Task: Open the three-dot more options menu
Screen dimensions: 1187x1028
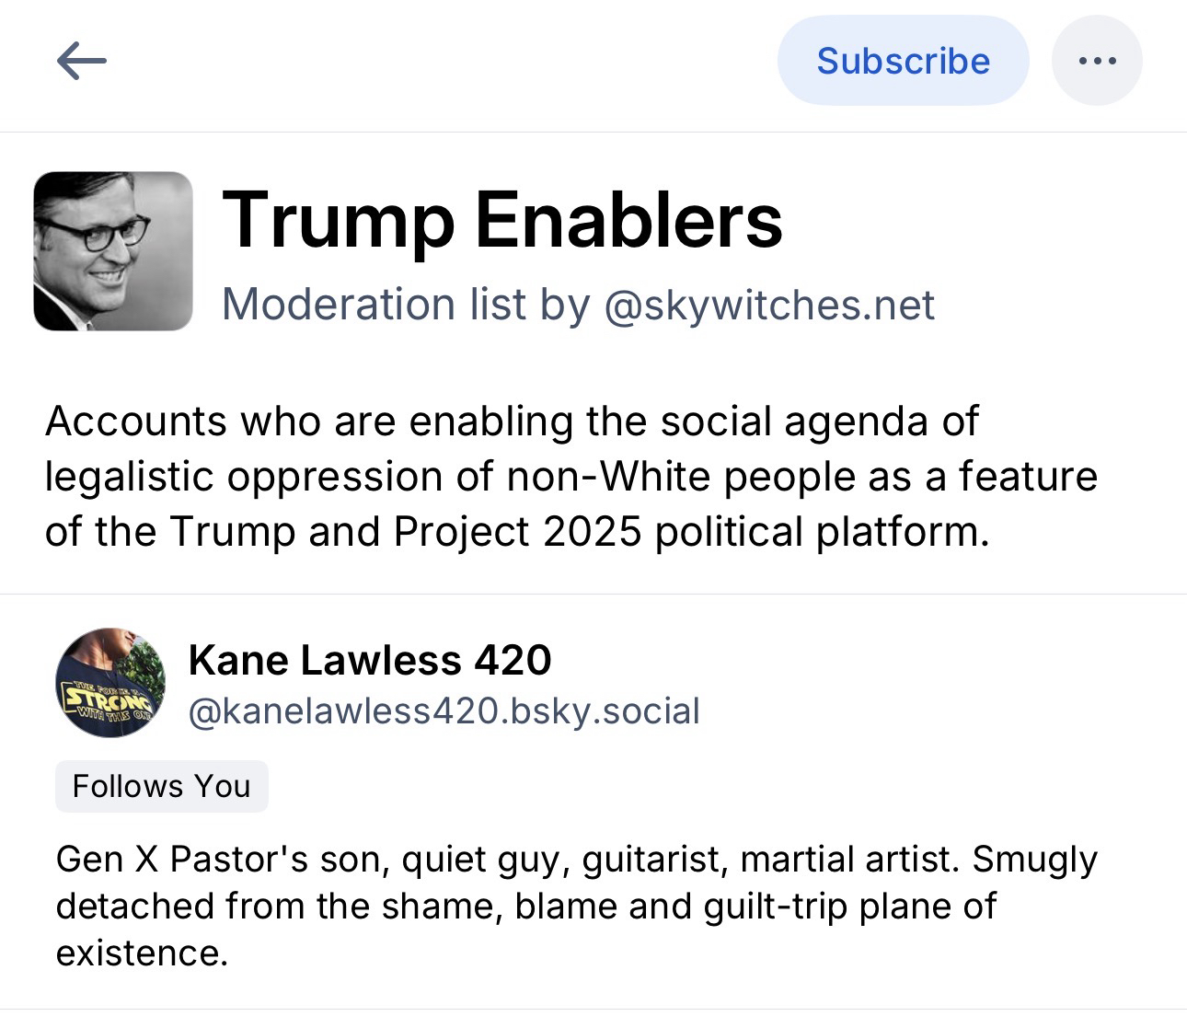Action: pyautogui.click(x=1097, y=62)
